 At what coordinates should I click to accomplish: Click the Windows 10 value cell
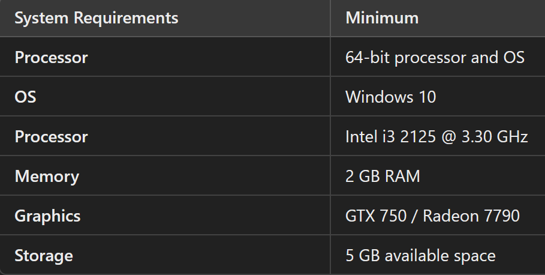[x=391, y=97]
